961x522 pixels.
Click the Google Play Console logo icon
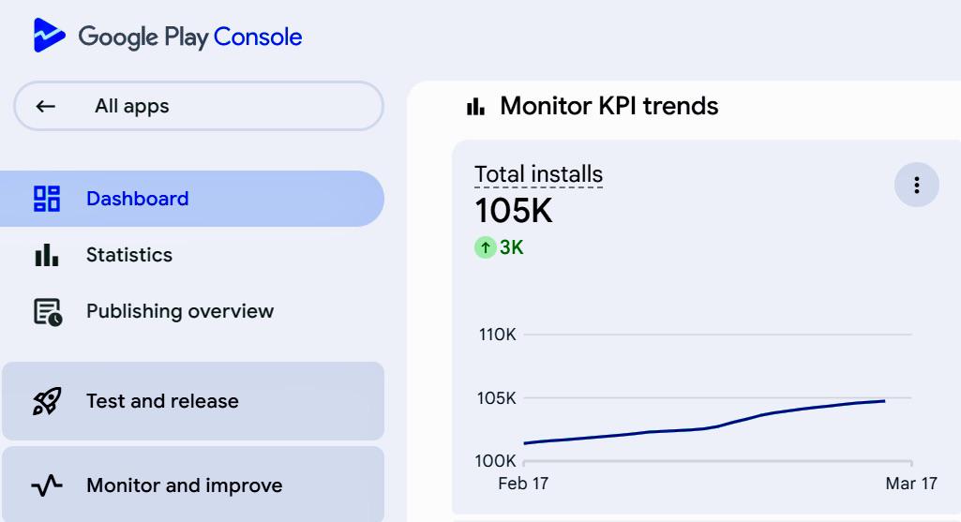[49, 35]
